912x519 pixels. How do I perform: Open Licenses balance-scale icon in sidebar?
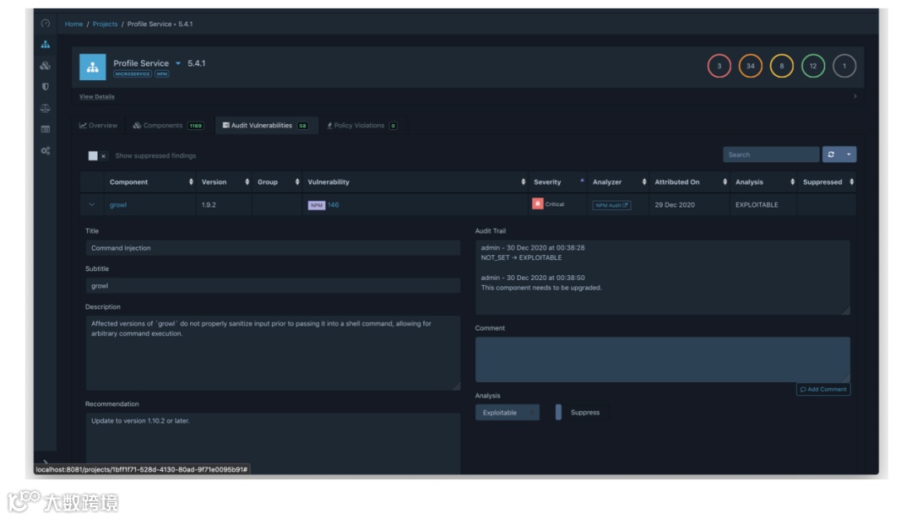46,108
